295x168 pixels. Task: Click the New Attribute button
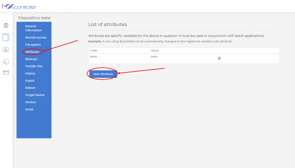[102, 74]
